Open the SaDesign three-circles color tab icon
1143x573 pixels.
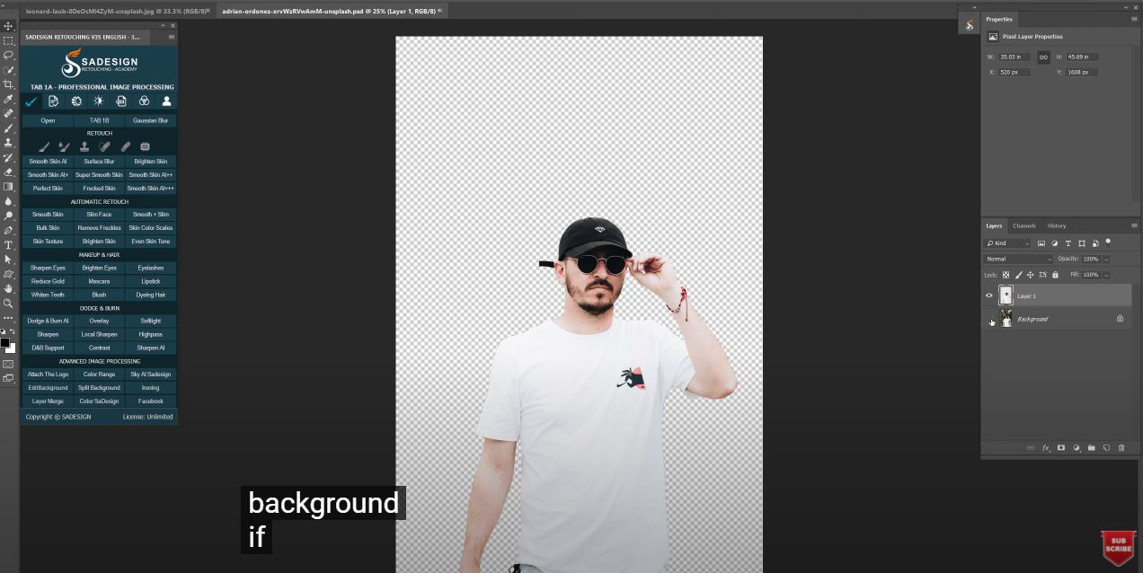coord(144,101)
